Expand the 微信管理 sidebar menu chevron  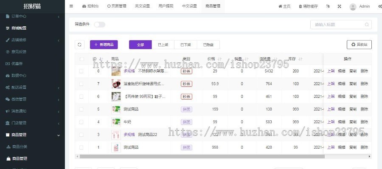pyautogui.click(x=59, y=100)
